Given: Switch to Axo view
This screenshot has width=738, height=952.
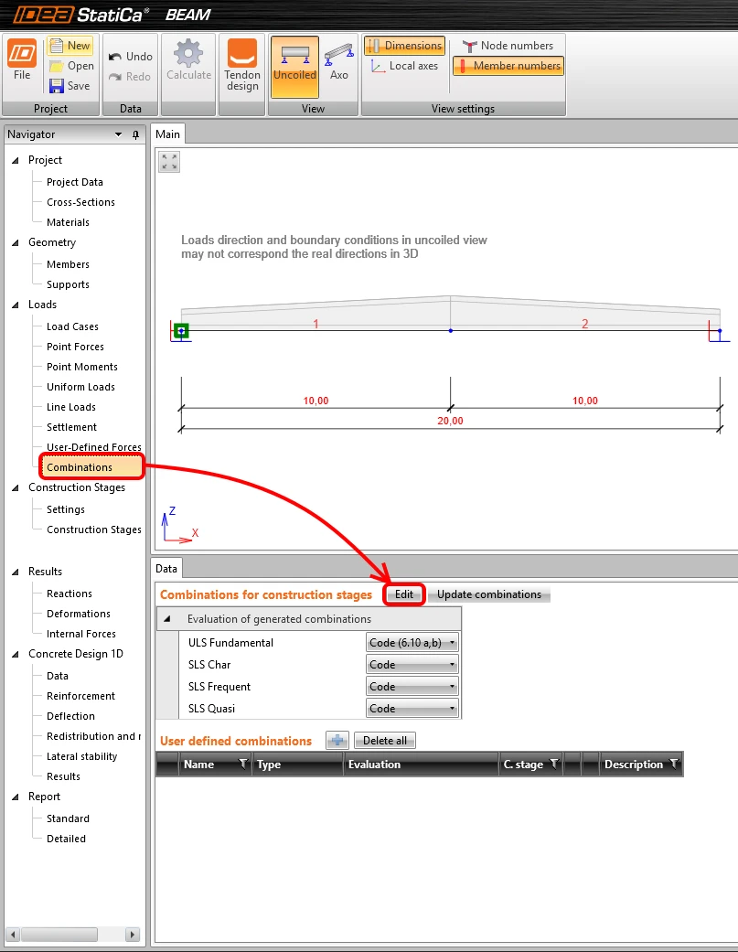Looking at the screenshot, I should (x=338, y=61).
